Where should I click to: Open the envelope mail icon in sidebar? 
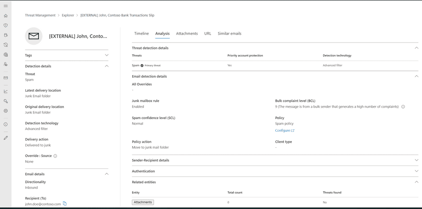[5, 78]
